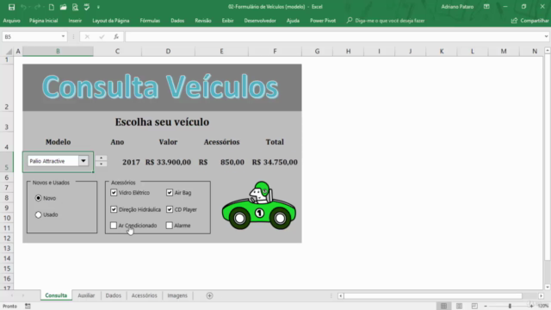Switch to Page Break Preview icon
The height and width of the screenshot is (310, 551).
[x=474, y=306]
